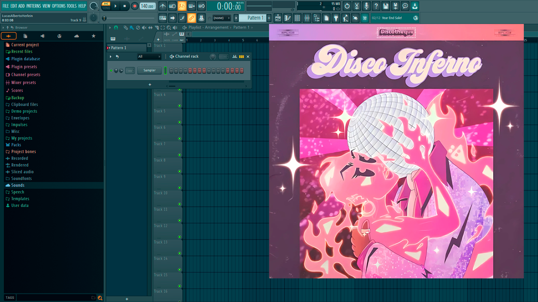Toggle first step button of Sampler

pos(171,70)
